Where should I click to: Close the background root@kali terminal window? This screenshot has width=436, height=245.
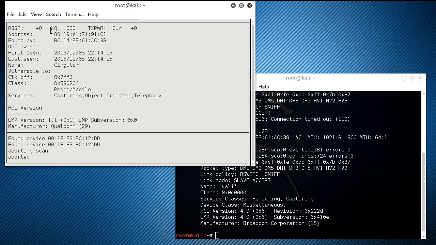420,78
